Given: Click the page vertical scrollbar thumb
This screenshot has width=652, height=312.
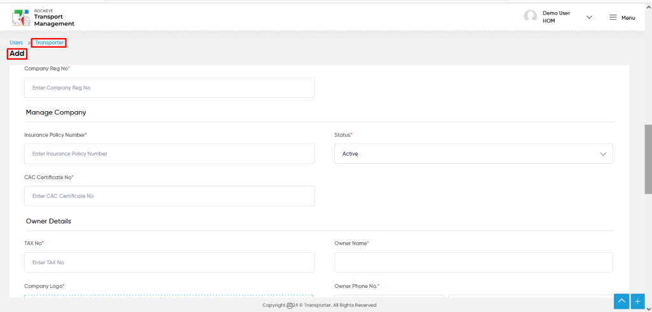Looking at the screenshot, I should click(648, 158).
